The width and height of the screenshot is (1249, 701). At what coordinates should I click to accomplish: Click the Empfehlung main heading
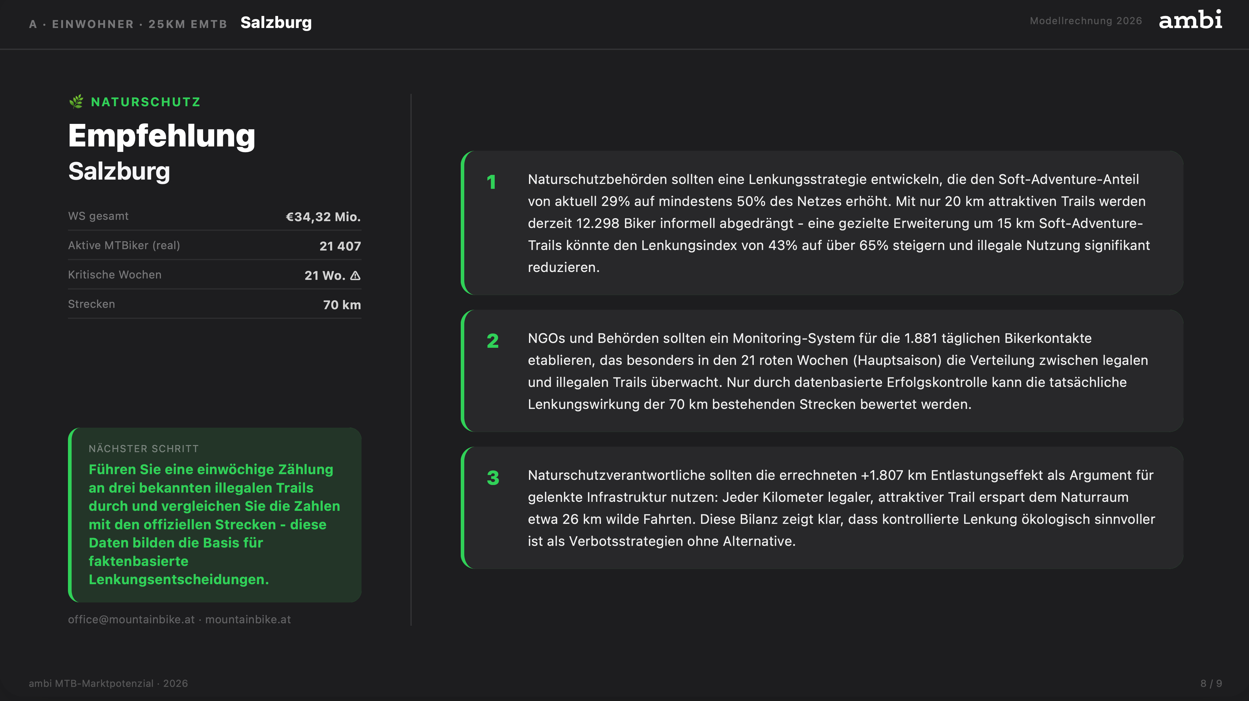[161, 135]
